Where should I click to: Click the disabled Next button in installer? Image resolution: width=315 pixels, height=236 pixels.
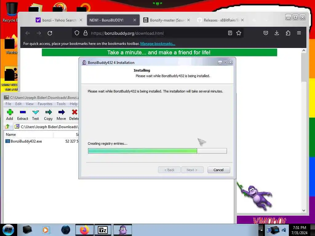[x=192, y=170]
